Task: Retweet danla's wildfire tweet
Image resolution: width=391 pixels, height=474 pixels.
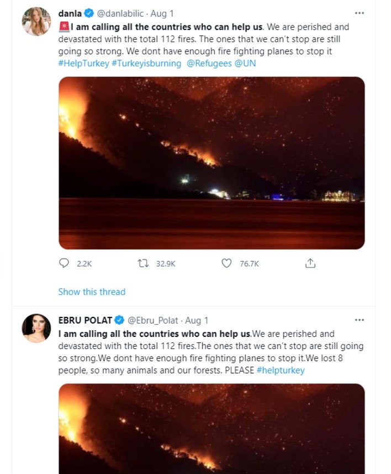Action: [143, 264]
